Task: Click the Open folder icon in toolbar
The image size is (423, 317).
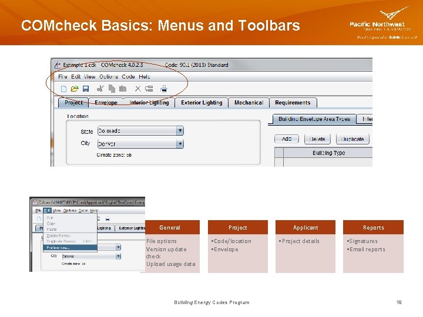Action: coord(75,89)
